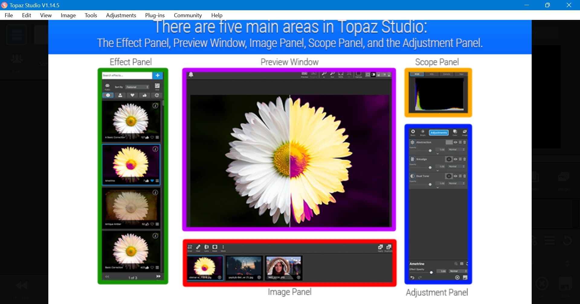Open Dual Tone blend mode Normal dropdown

pos(456,183)
